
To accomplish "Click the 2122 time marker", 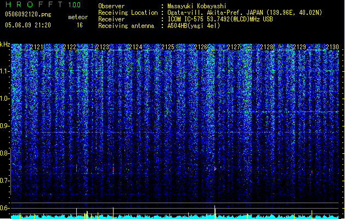I will (70, 47).
